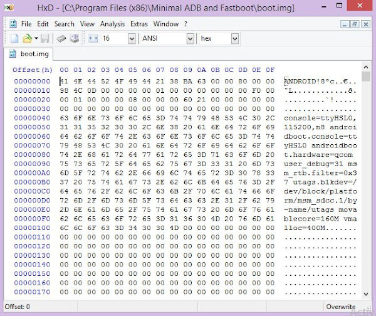Click hex byte 41 at offset 00000000
The height and width of the screenshot is (316, 376).
point(64,82)
